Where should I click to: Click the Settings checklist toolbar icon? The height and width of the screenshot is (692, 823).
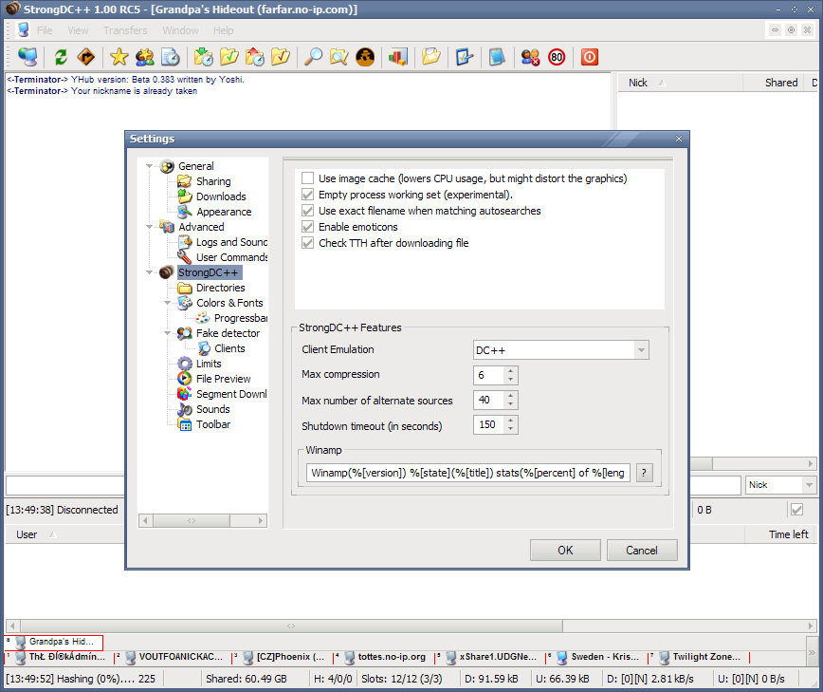(x=464, y=57)
